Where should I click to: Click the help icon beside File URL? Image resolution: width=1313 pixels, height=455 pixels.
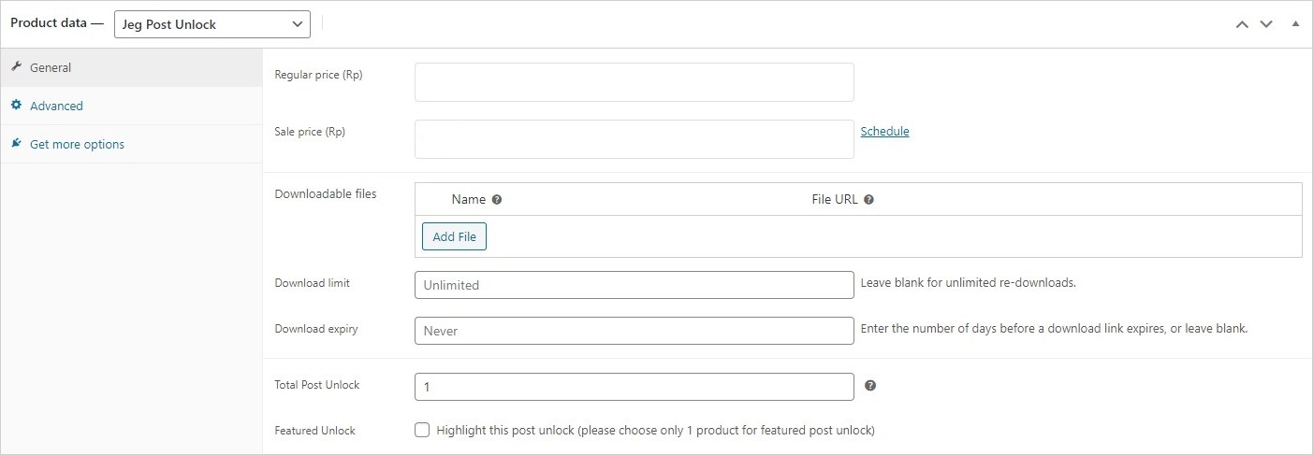(868, 199)
